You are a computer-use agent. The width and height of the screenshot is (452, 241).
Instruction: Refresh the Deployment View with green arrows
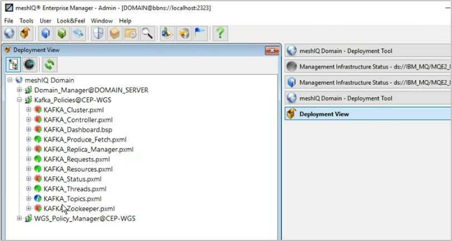(x=50, y=65)
